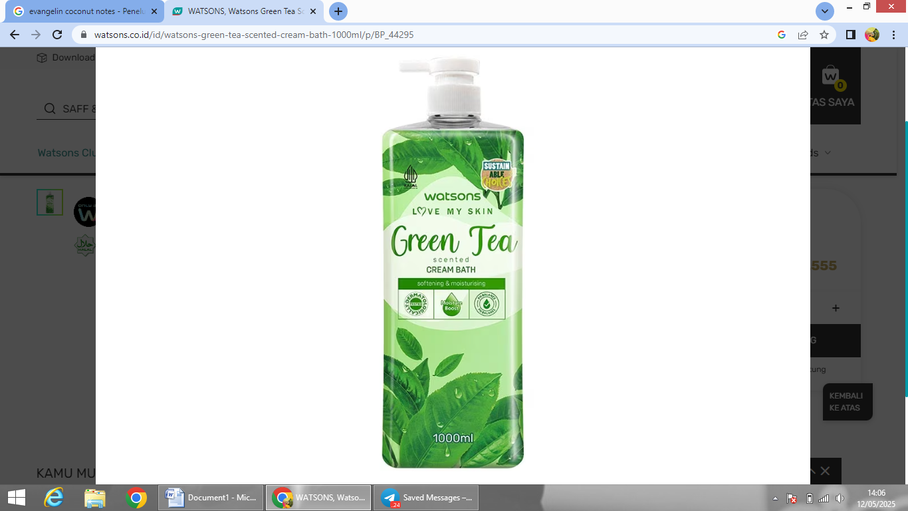908x511 pixels.
Task: Show hidden system tray icons
Action: pos(775,498)
